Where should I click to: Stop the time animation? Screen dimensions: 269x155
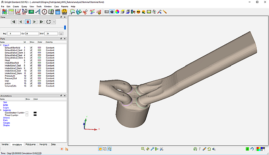click(28, 22)
